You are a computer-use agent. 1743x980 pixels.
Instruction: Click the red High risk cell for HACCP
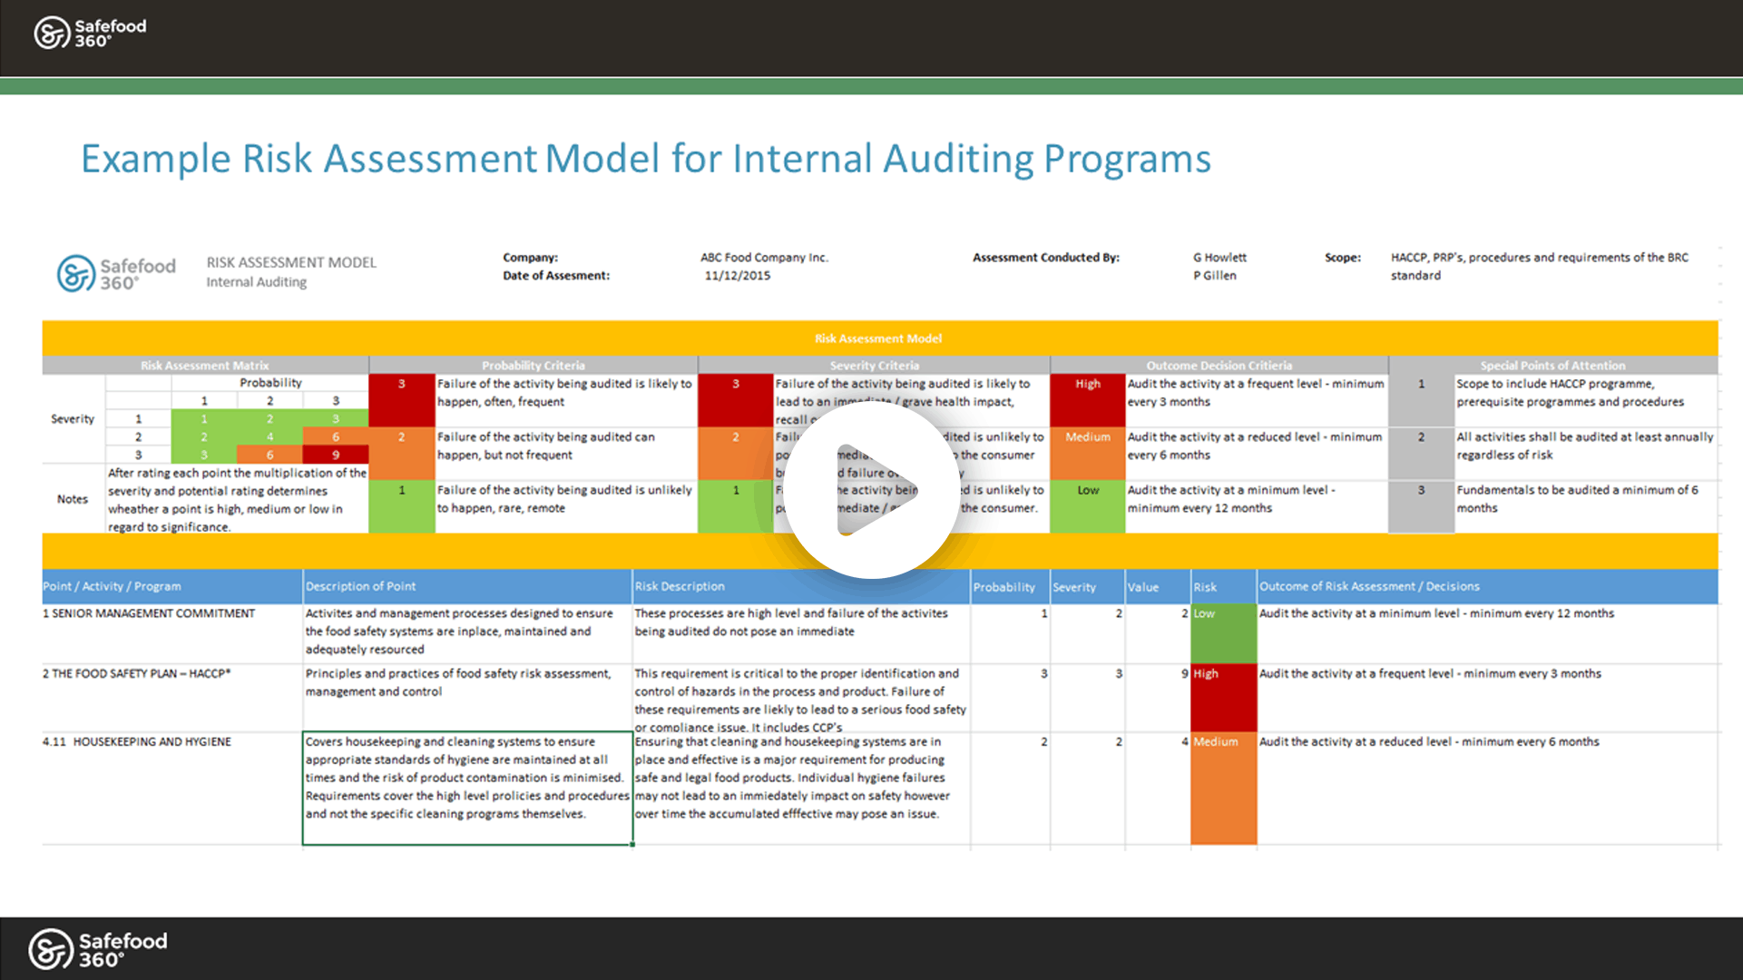(x=1222, y=697)
